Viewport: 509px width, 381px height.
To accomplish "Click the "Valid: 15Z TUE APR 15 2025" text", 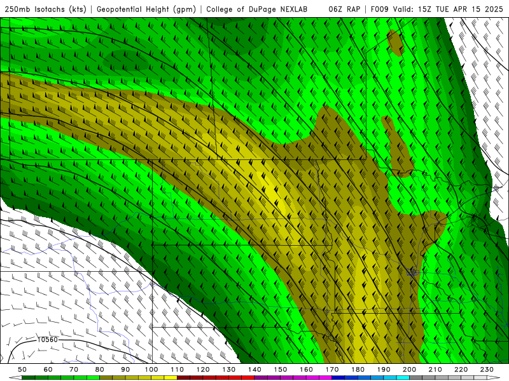I will (x=448, y=9).
